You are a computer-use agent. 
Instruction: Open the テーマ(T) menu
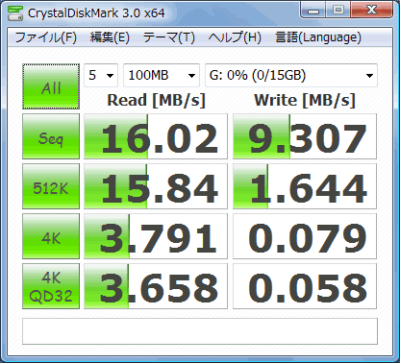[169, 37]
